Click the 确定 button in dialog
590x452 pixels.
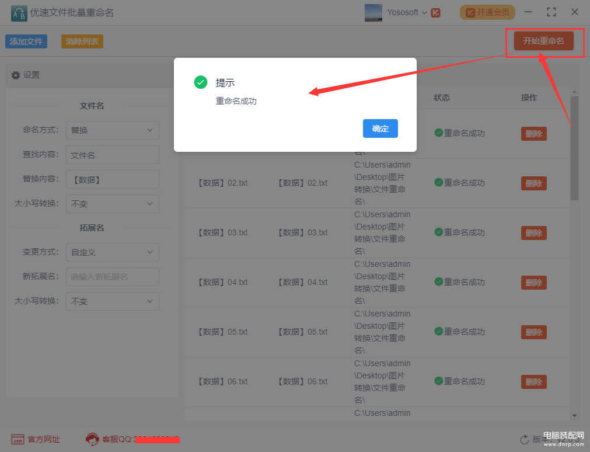[380, 128]
